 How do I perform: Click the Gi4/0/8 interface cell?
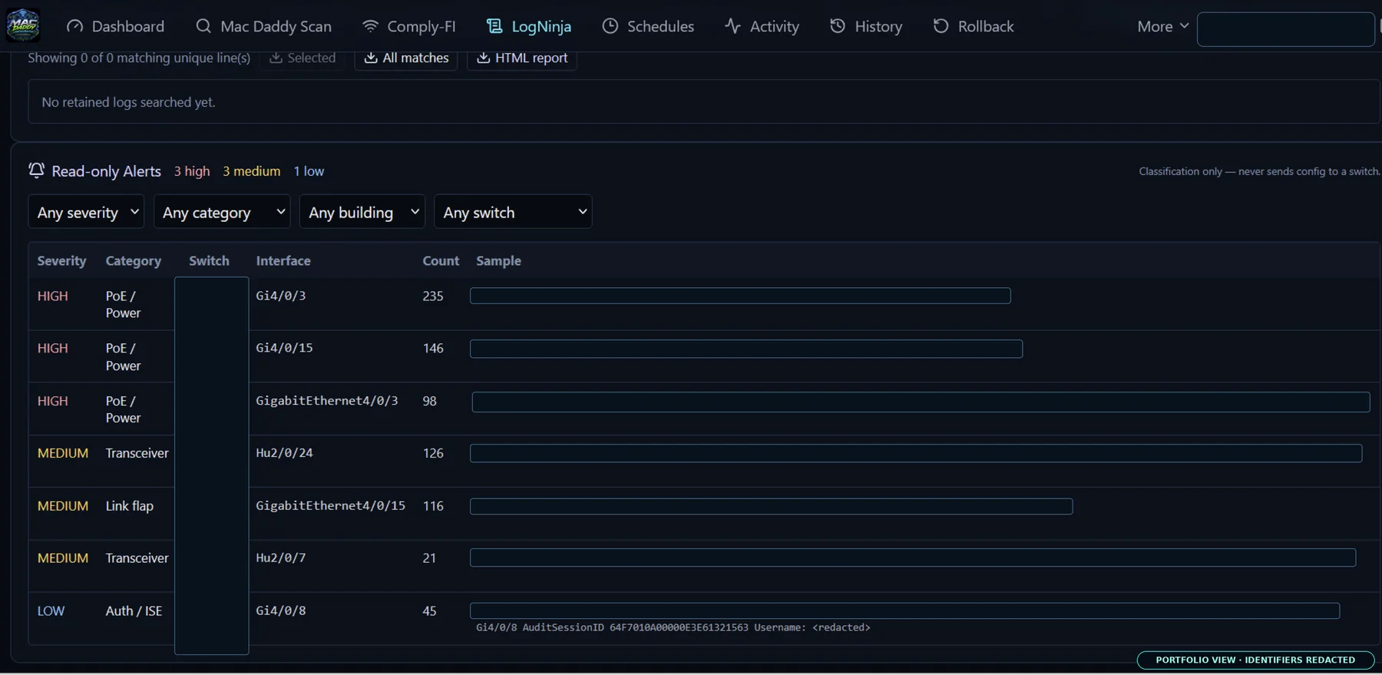[280, 610]
